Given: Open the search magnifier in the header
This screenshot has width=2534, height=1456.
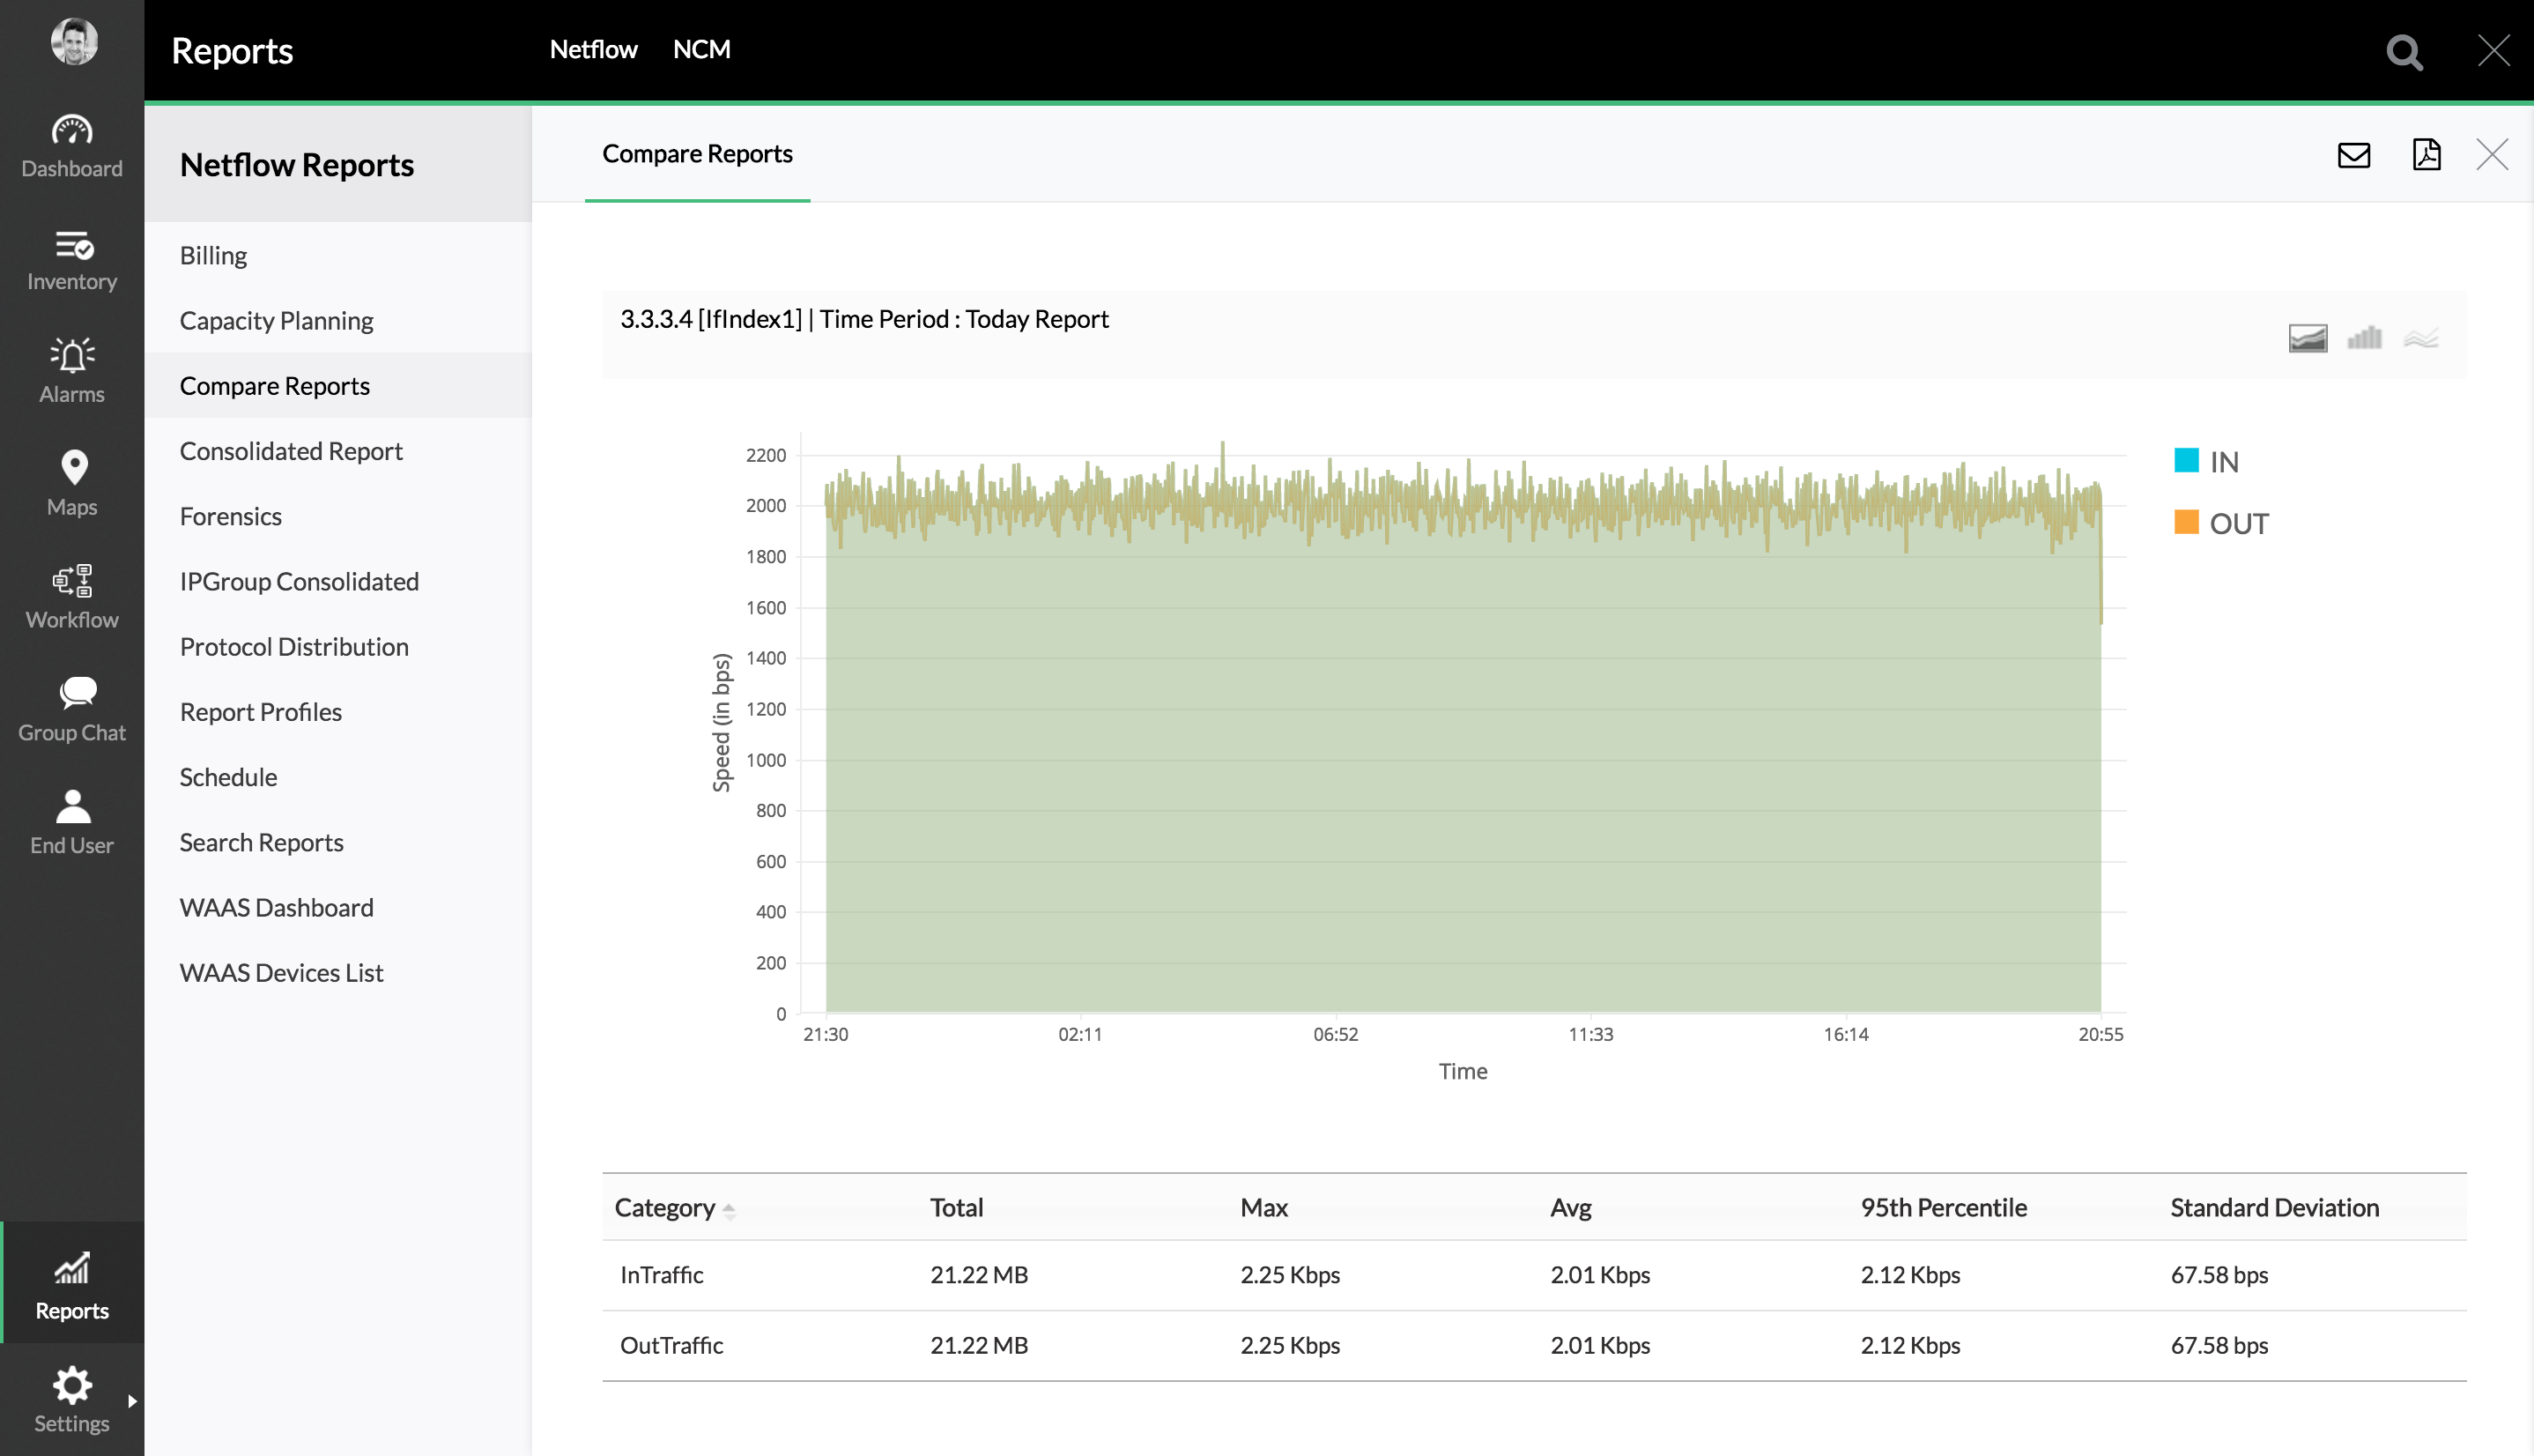Looking at the screenshot, I should 2404,51.
